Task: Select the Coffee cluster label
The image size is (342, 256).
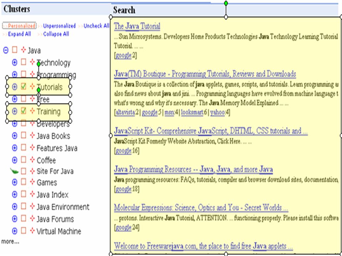Action: coord(46,160)
